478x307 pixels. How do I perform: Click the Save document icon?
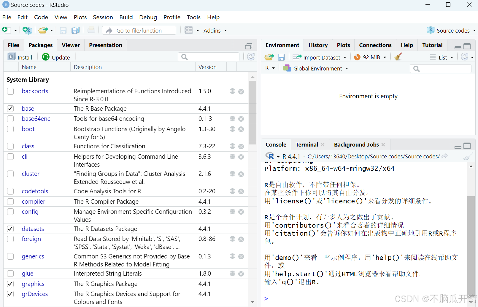pos(63,30)
